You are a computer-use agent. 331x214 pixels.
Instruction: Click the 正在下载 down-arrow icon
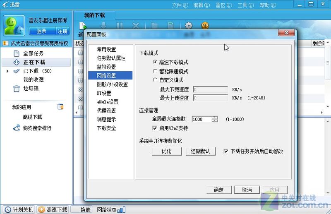[17, 62]
